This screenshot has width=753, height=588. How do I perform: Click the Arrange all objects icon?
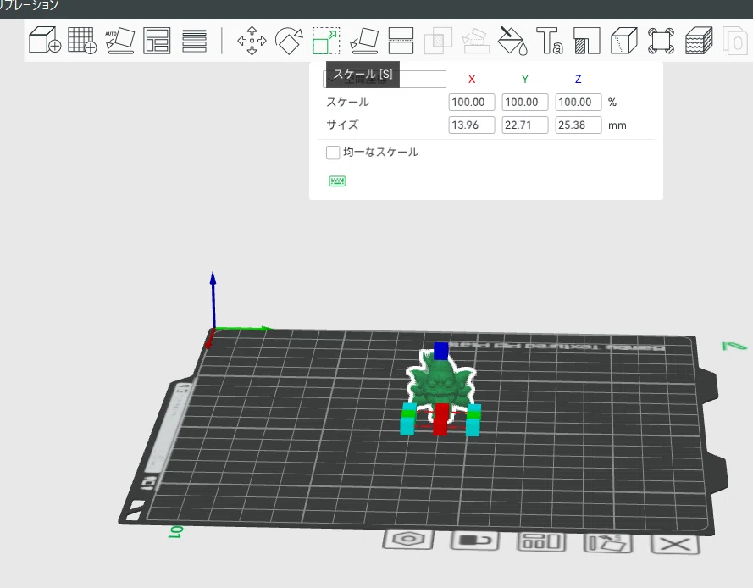(157, 41)
